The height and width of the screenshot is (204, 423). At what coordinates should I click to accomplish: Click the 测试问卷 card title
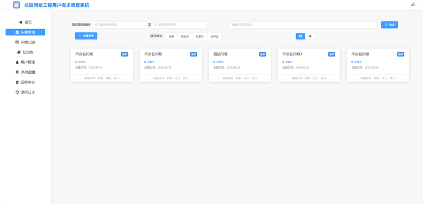[x=220, y=54]
